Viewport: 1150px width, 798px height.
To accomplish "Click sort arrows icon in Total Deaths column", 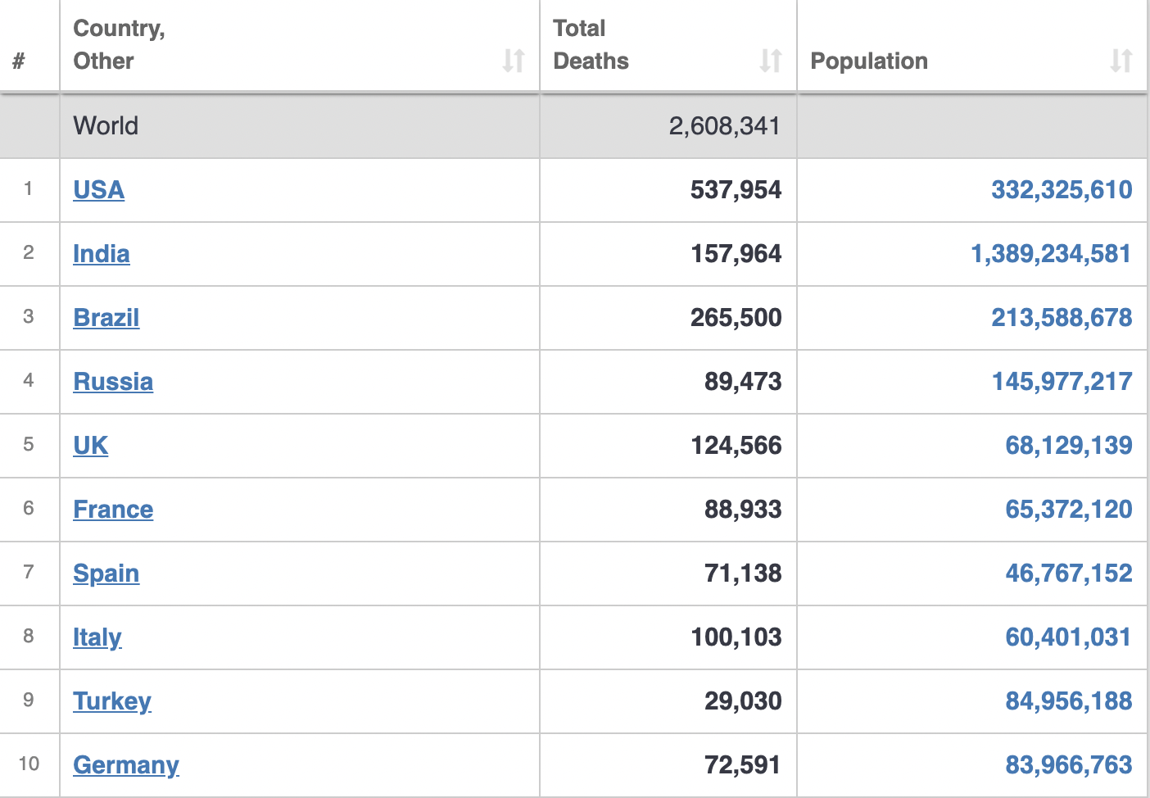I will pos(771,61).
